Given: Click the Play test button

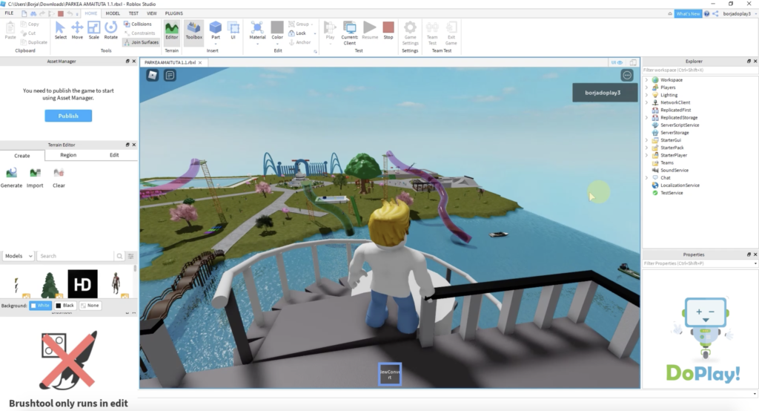Looking at the screenshot, I should click(x=330, y=31).
